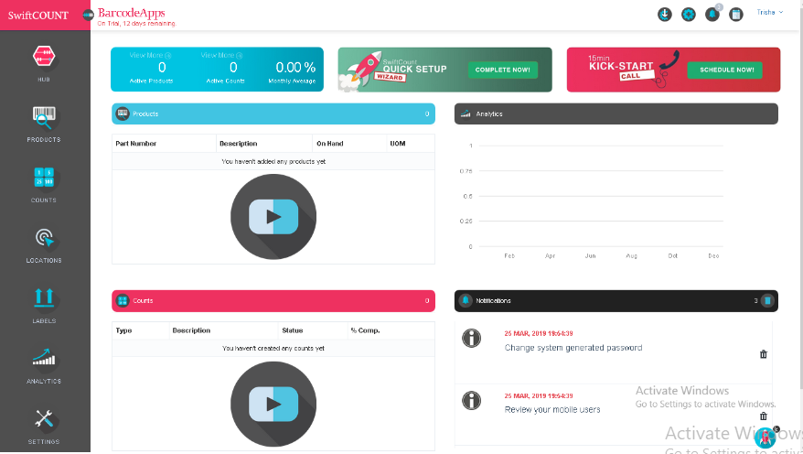Click the gear icon in top bar

pyautogui.click(x=689, y=15)
